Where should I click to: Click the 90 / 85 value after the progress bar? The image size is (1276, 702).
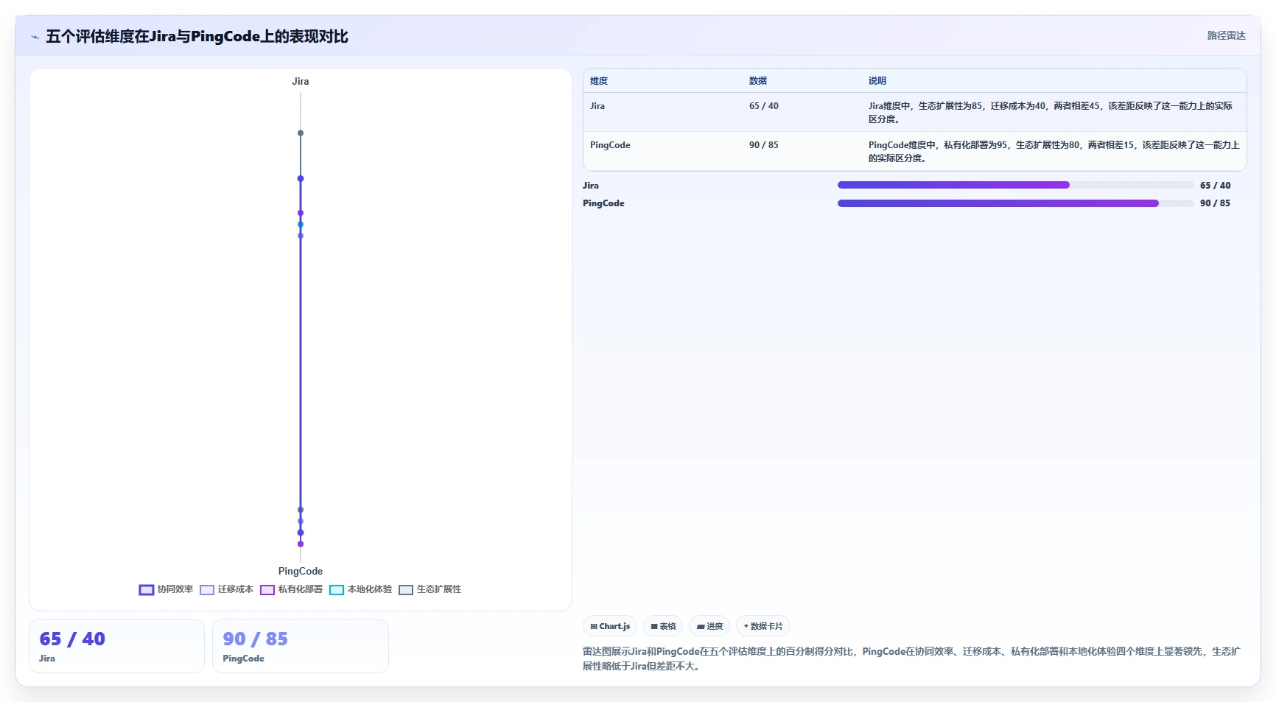tap(1215, 203)
